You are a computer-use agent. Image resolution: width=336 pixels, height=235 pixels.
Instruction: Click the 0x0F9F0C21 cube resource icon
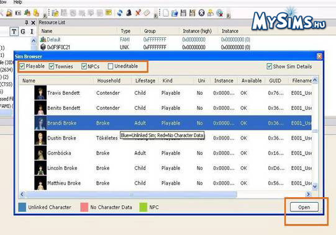tap(43, 47)
